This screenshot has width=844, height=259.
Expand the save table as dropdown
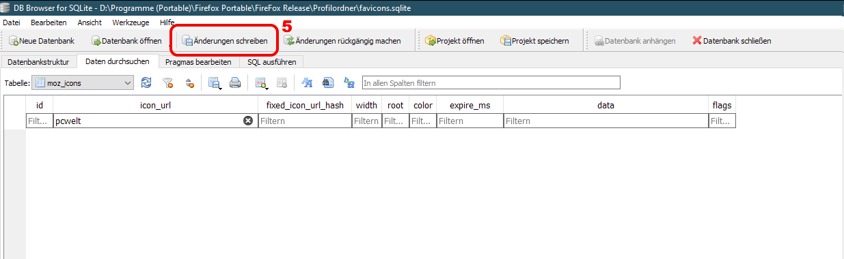pyautogui.click(x=220, y=88)
